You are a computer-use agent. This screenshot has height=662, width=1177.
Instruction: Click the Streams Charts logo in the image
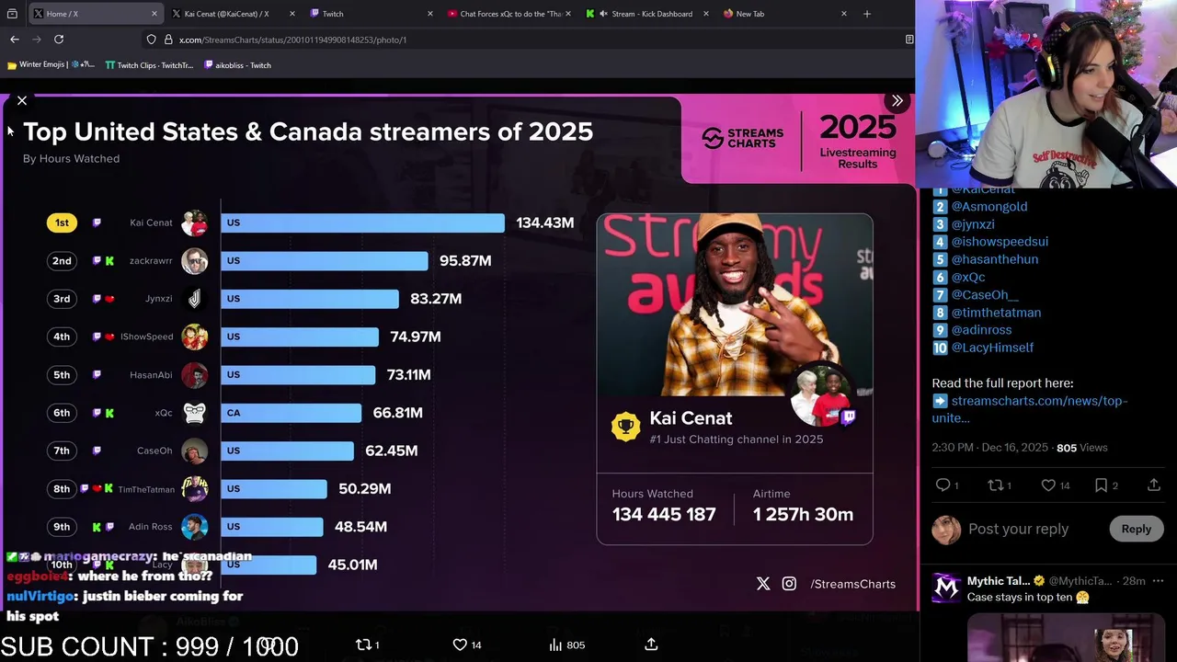pos(743,138)
